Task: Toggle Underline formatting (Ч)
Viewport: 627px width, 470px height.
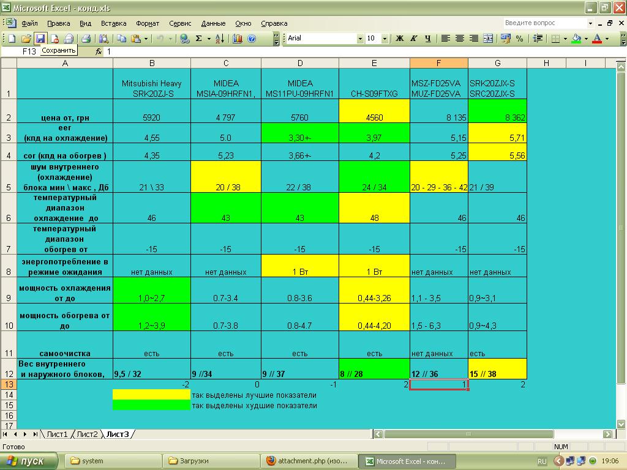Action: tap(428, 39)
